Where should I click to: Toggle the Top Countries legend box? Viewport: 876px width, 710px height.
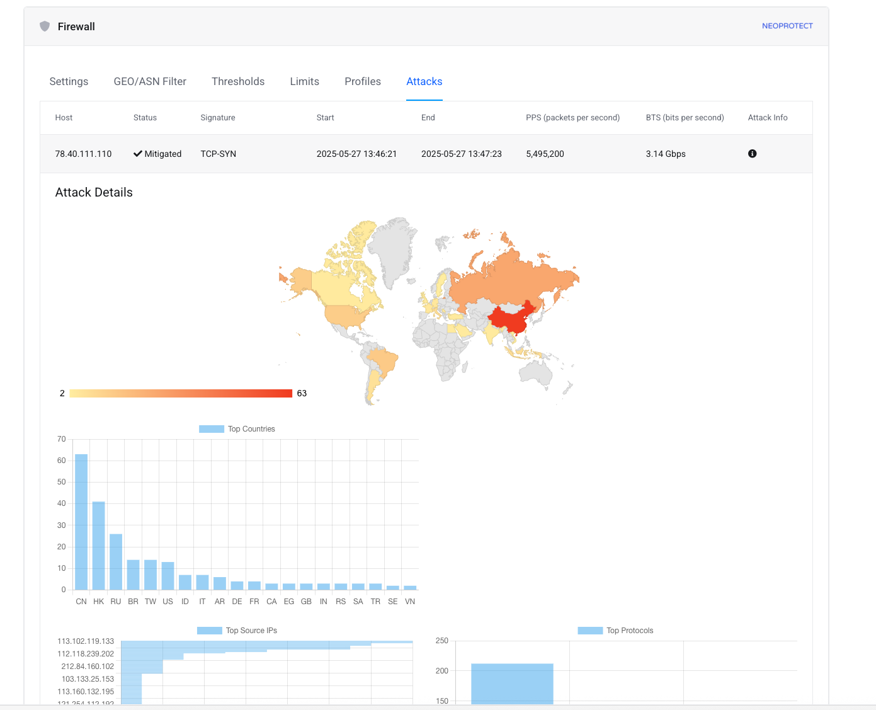point(212,429)
